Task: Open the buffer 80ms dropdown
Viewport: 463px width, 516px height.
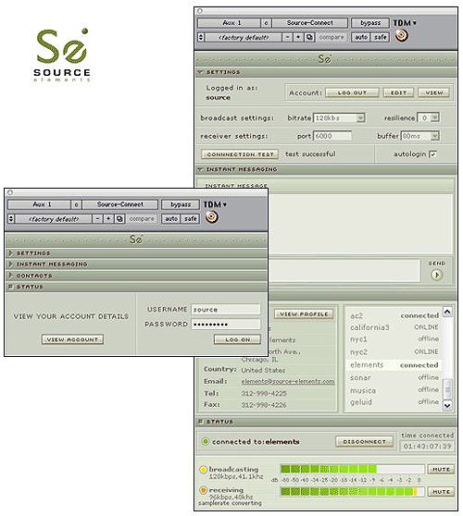Action: (420, 136)
